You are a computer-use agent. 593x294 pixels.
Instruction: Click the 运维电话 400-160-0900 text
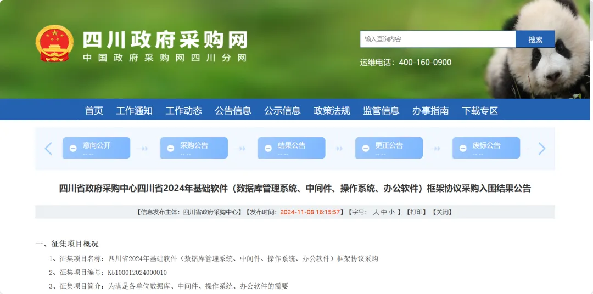click(x=405, y=62)
